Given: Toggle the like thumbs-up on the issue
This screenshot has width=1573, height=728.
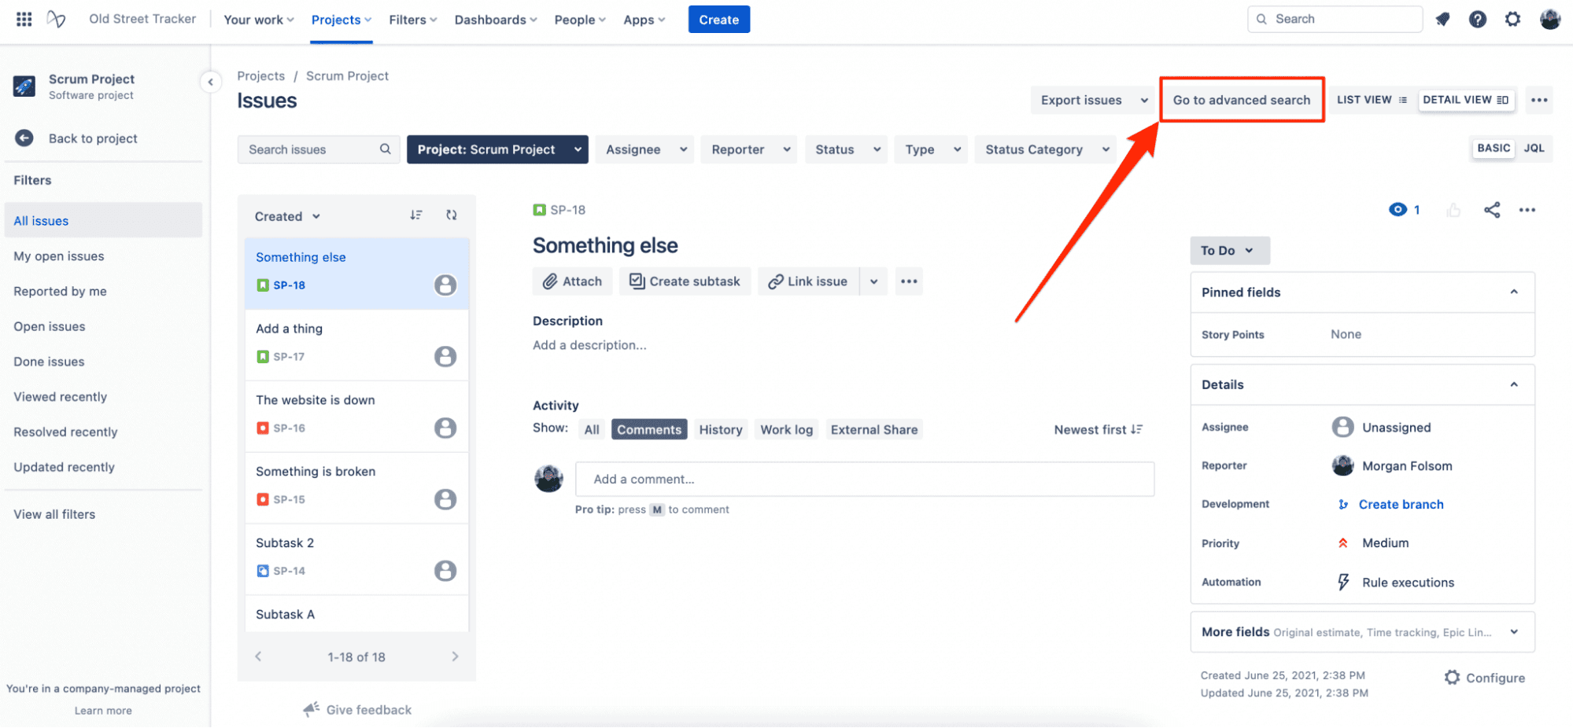Looking at the screenshot, I should (x=1453, y=210).
